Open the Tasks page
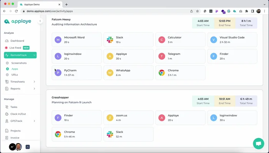This screenshot has height=153, width=269. point(14,107)
